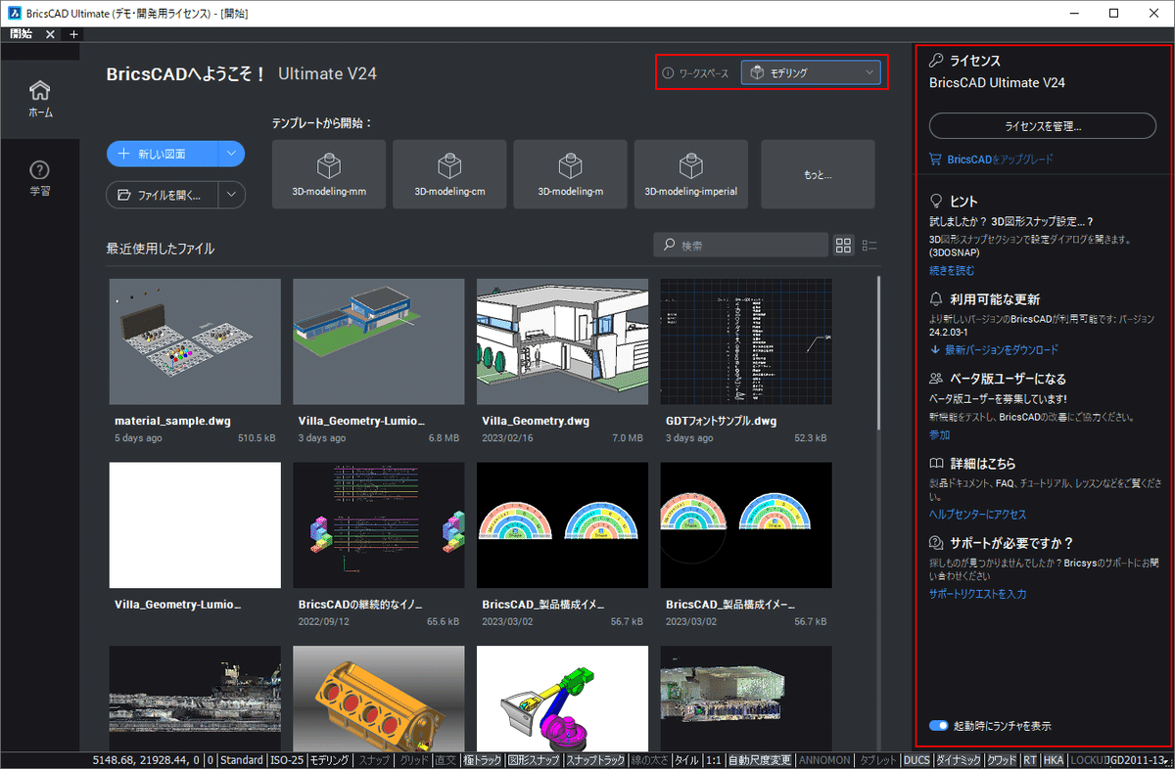Open BricsCADの継続的なイノ file thumbnail
The image size is (1175, 769).
click(x=378, y=524)
